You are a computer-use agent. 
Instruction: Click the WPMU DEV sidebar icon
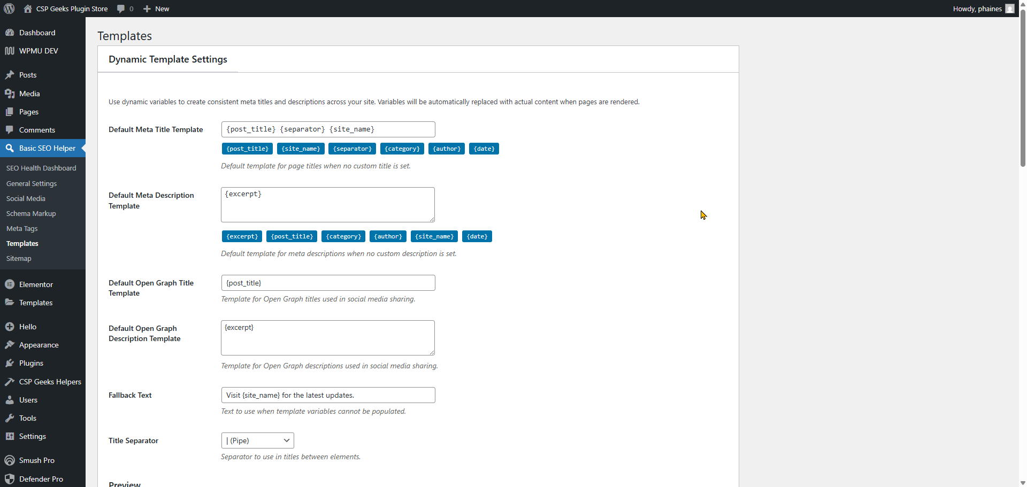10,51
